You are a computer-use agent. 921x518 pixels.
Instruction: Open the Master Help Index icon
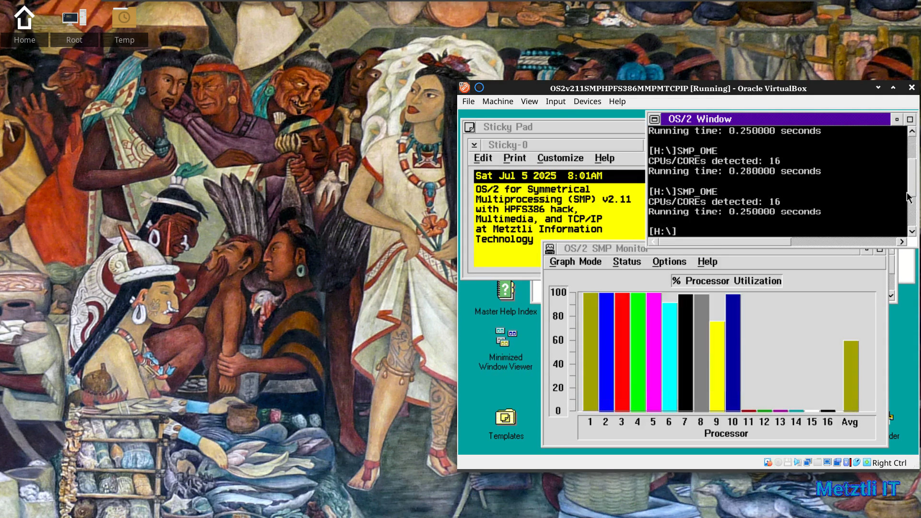click(x=505, y=290)
